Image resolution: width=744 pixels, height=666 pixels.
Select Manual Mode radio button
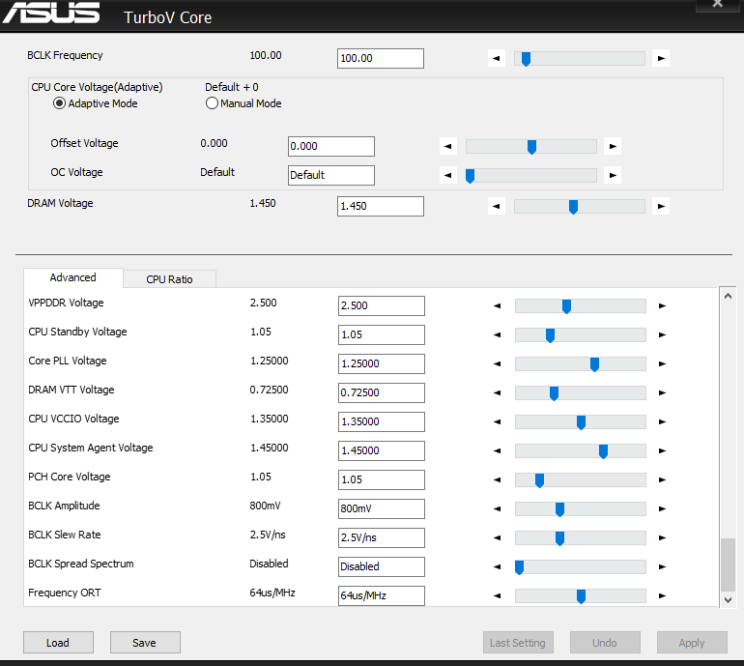(x=212, y=103)
